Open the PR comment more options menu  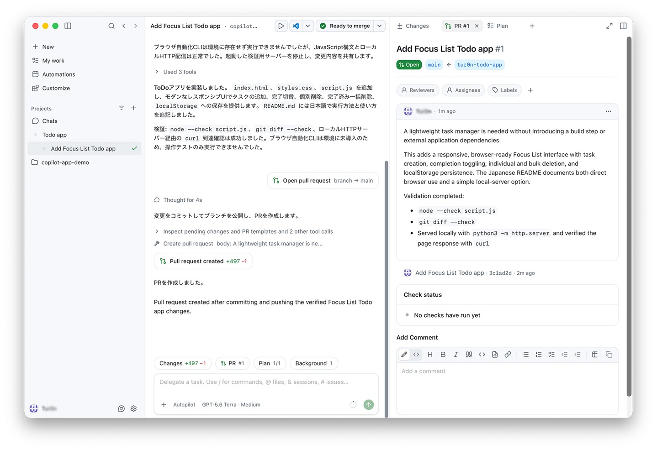pyautogui.click(x=609, y=111)
